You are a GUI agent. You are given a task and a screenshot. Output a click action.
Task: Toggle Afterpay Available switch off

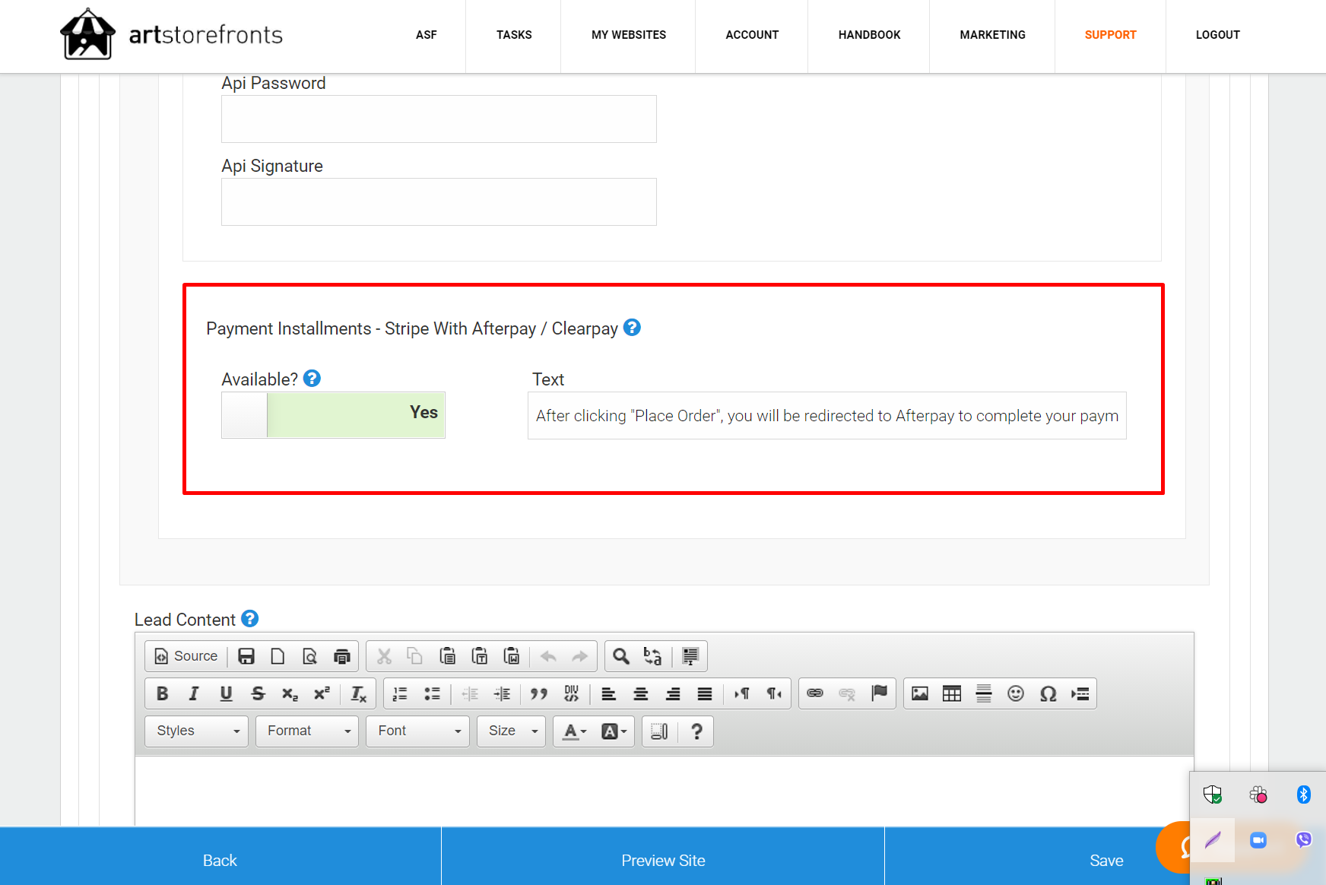tap(333, 415)
